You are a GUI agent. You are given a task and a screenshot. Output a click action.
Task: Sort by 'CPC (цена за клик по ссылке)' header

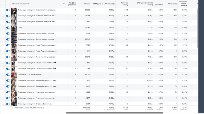point(145,4)
